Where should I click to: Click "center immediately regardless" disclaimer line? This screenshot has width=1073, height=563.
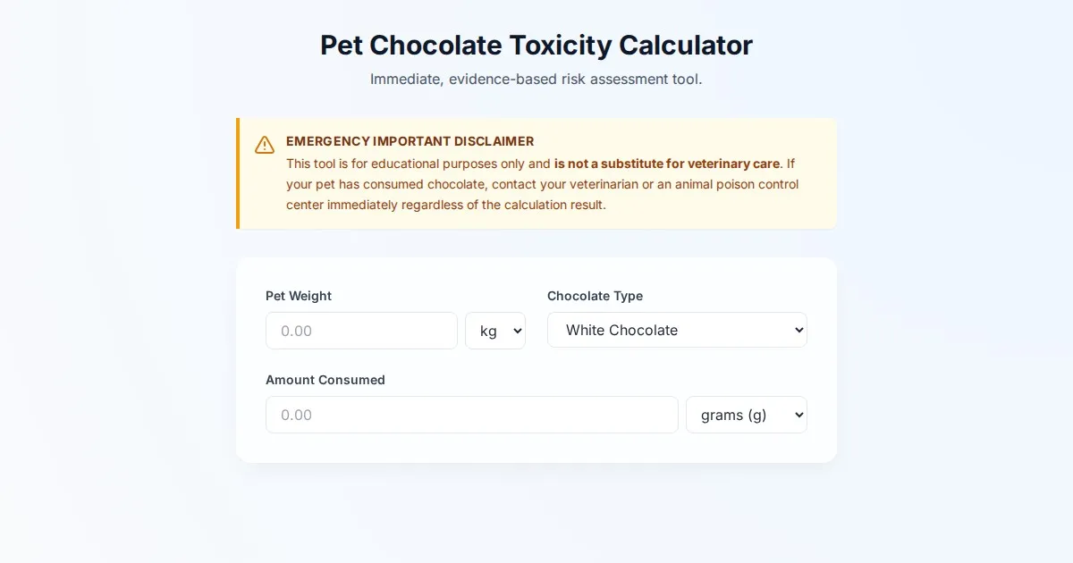pos(445,205)
